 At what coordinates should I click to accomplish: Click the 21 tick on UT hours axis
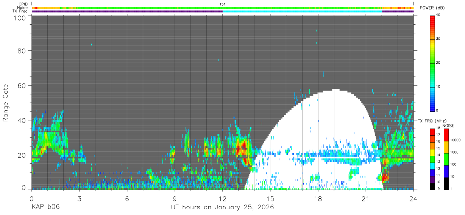point(365,198)
